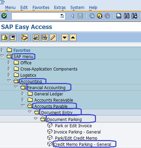
Task: Select Park or Edit Invoice transaction
Action: tap(73, 126)
